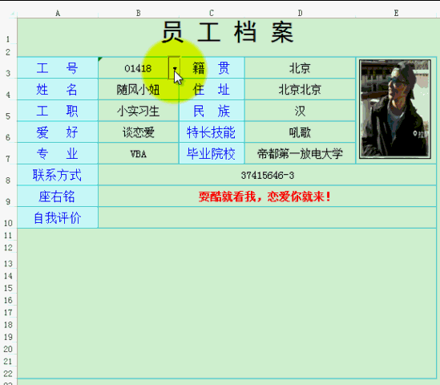The height and width of the screenshot is (385, 440).
Task: Click the 联系方式 label cell
Action: point(58,175)
